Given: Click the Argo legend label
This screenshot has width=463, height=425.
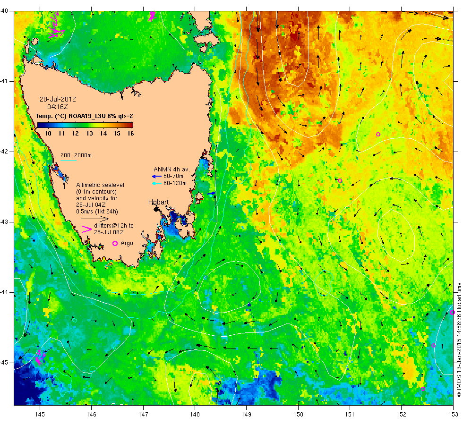Looking at the screenshot, I should click(127, 243).
